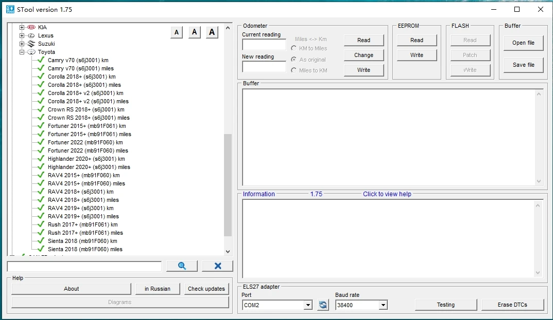Viewport: 553px width, 320px height.
Task: Collapse the Toyota tree node
Action: (x=22, y=52)
